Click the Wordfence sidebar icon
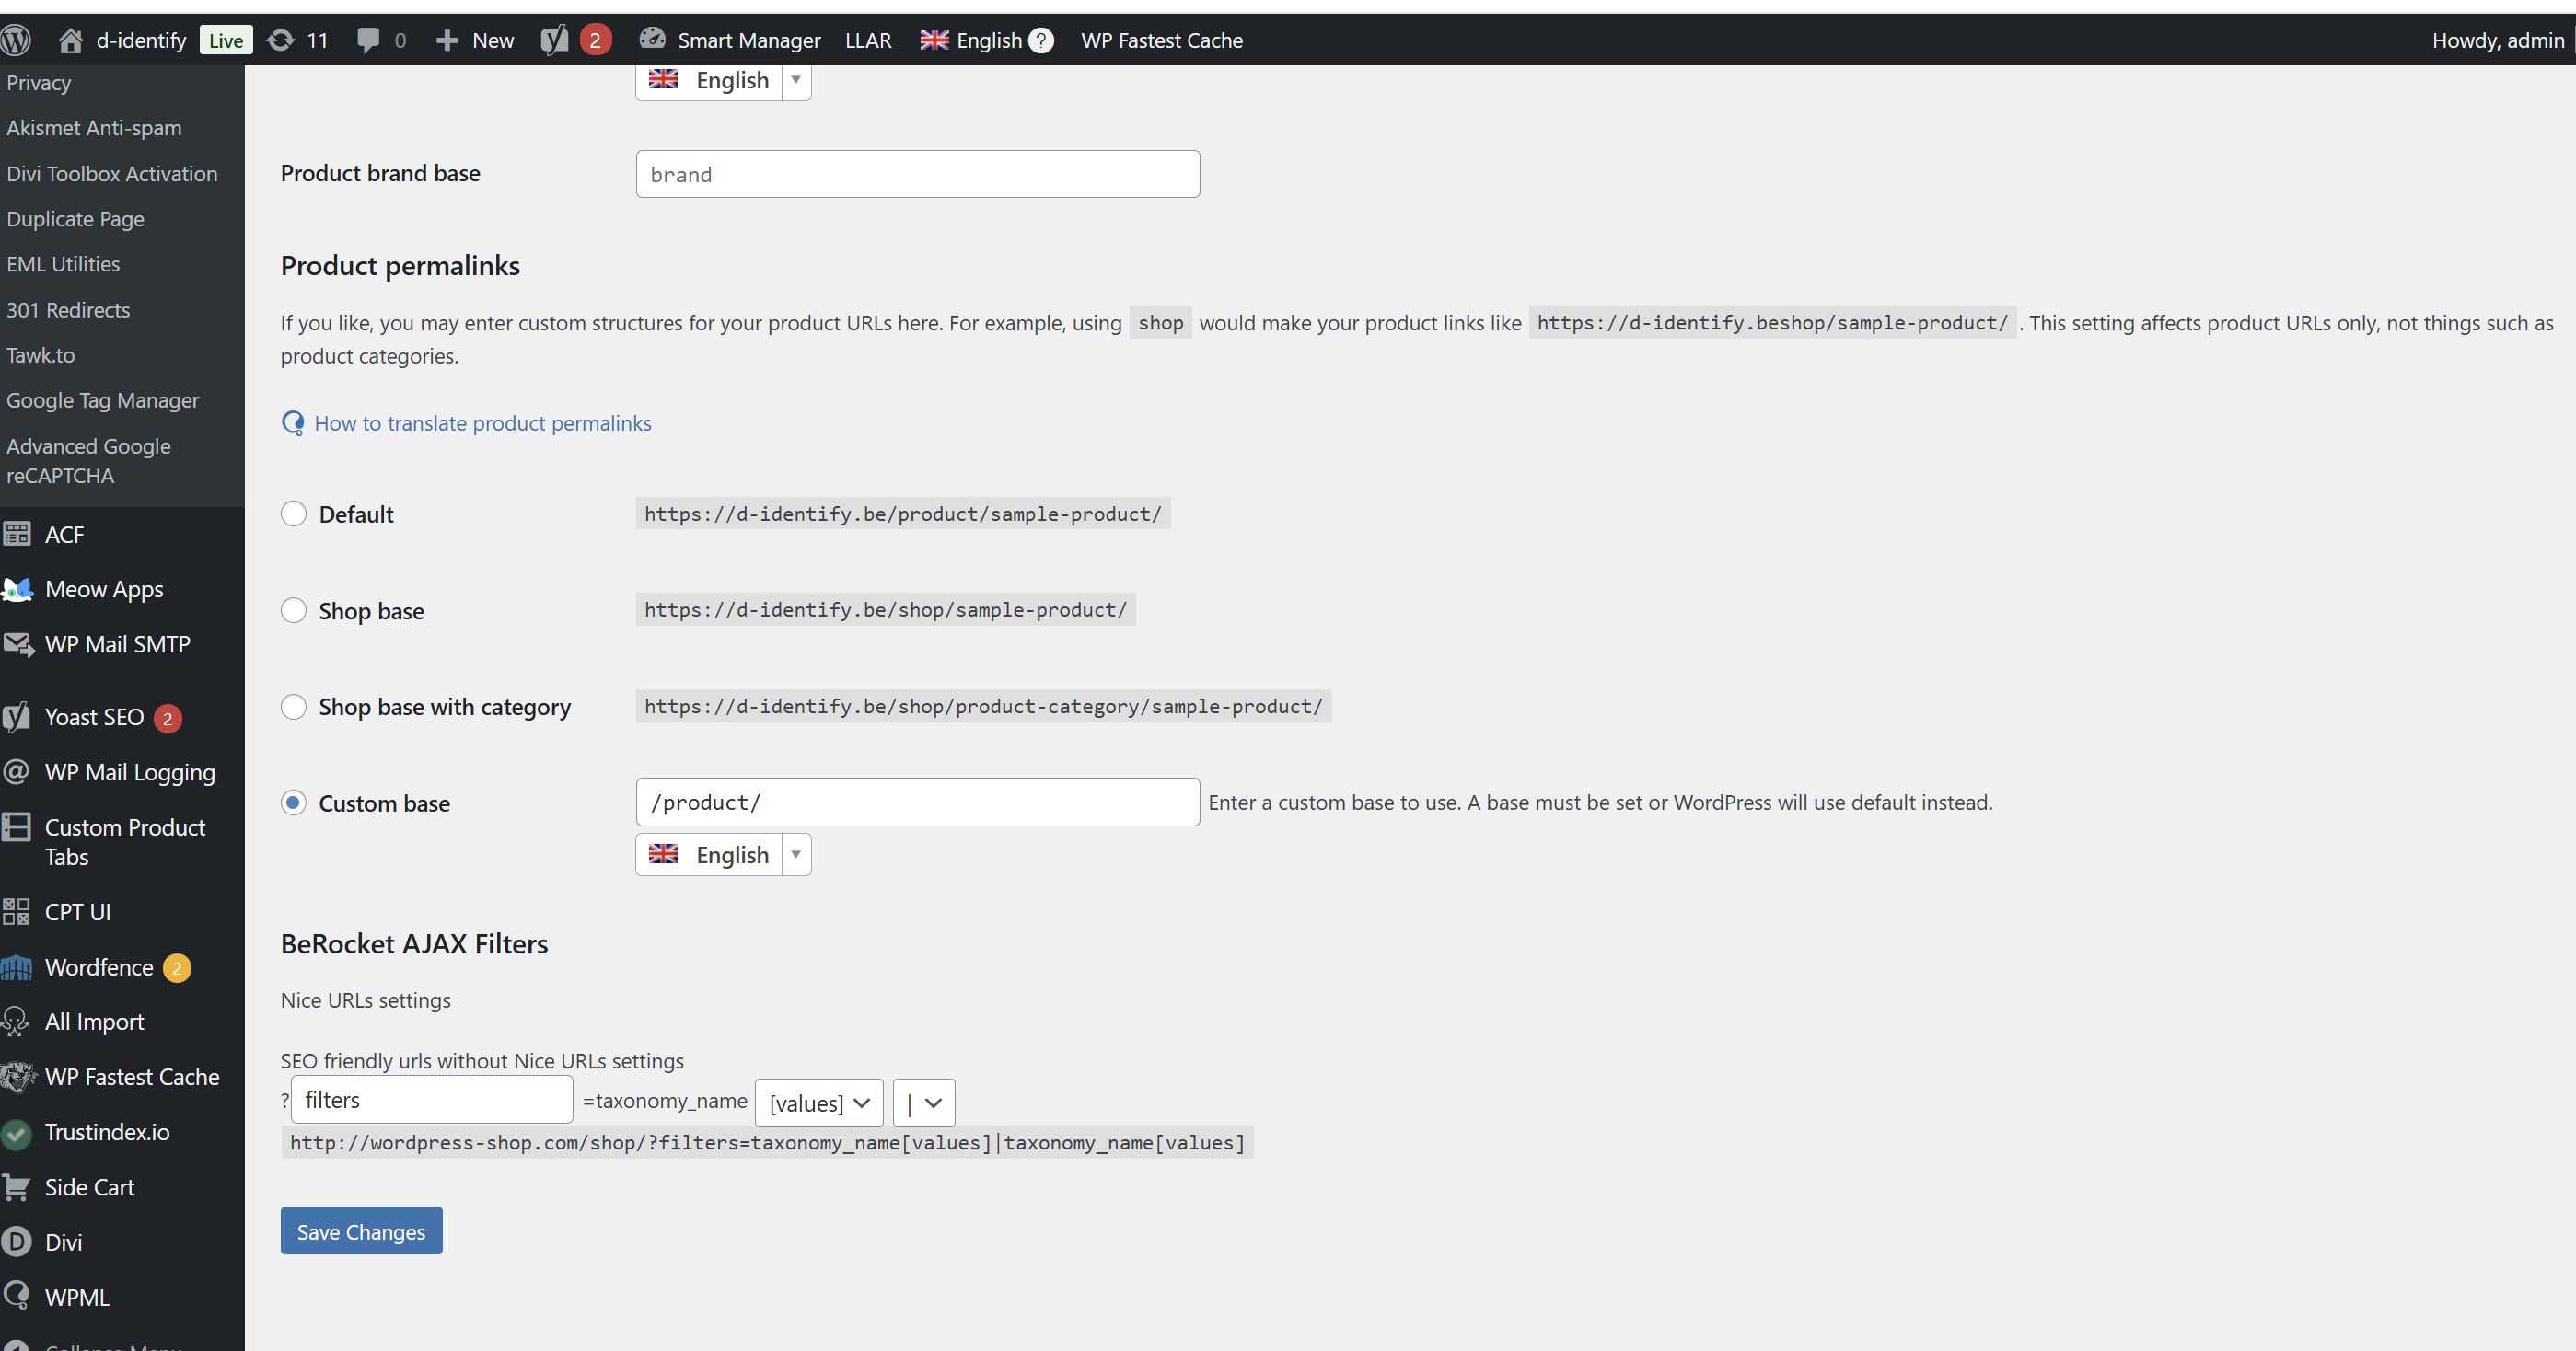This screenshot has width=2576, height=1351. pyautogui.click(x=17, y=967)
